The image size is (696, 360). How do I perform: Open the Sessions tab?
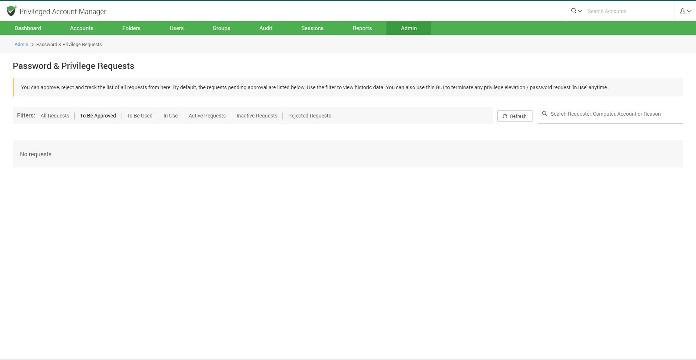(312, 28)
